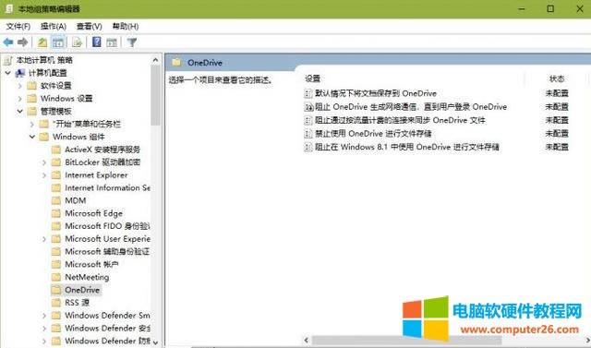
Task: Expand the BitLocker 驱动器加密 node
Action: click(x=44, y=162)
